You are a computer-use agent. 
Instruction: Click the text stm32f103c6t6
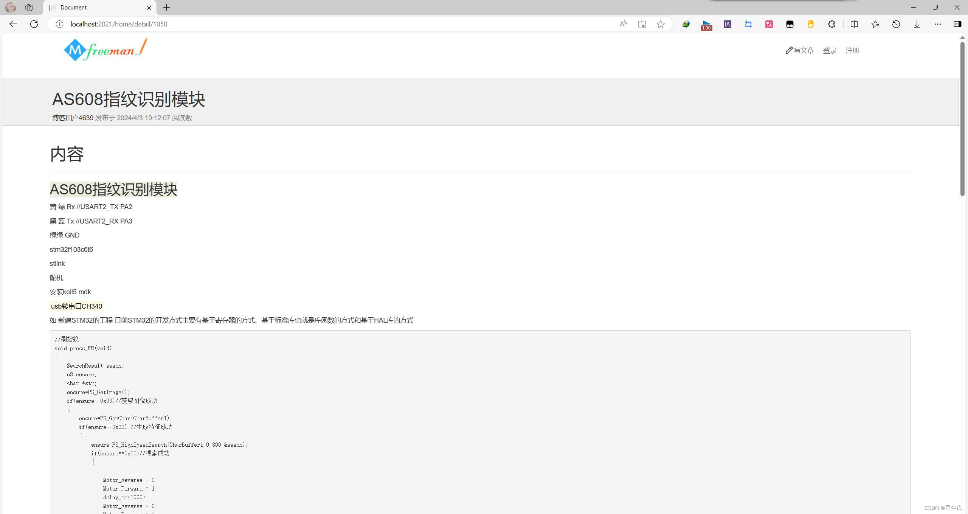pos(71,250)
